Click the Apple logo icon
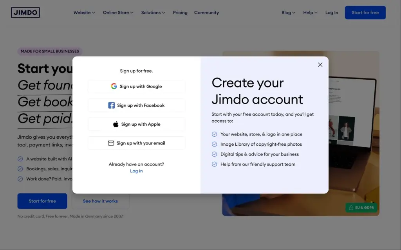Screen dimensions: 401x250 pyautogui.click(x=116, y=124)
